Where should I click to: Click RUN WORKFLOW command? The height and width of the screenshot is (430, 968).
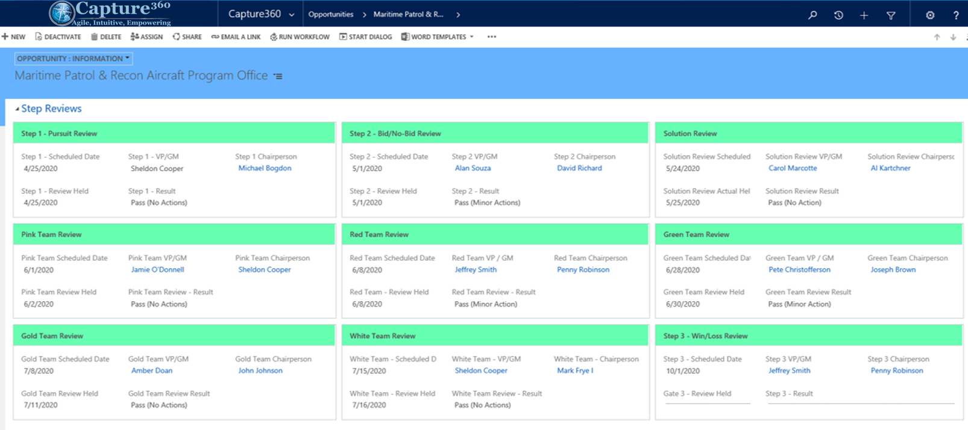click(300, 37)
